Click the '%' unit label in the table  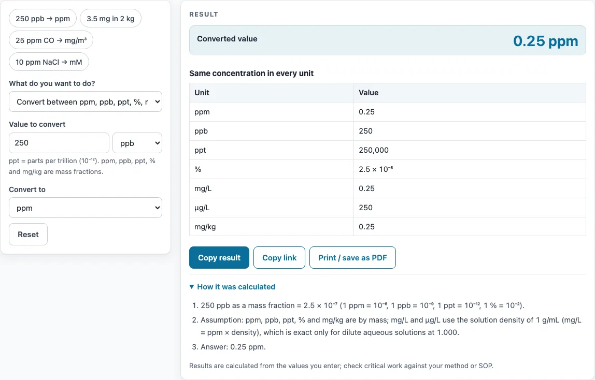(197, 169)
